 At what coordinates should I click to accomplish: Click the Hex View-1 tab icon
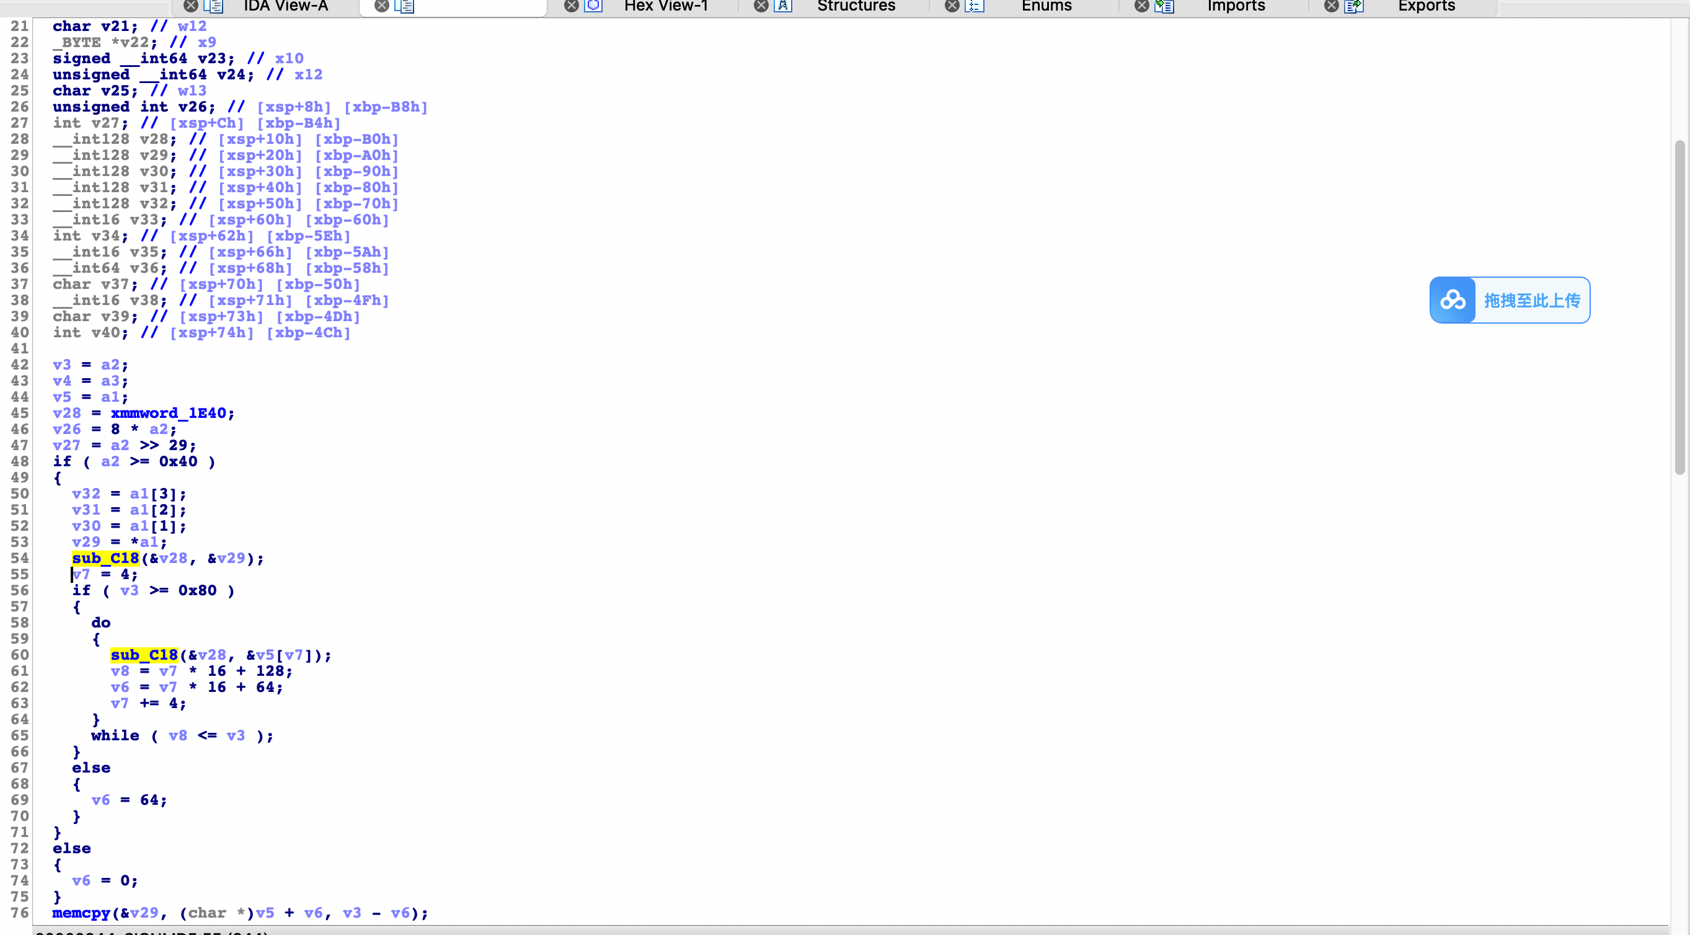(x=594, y=6)
